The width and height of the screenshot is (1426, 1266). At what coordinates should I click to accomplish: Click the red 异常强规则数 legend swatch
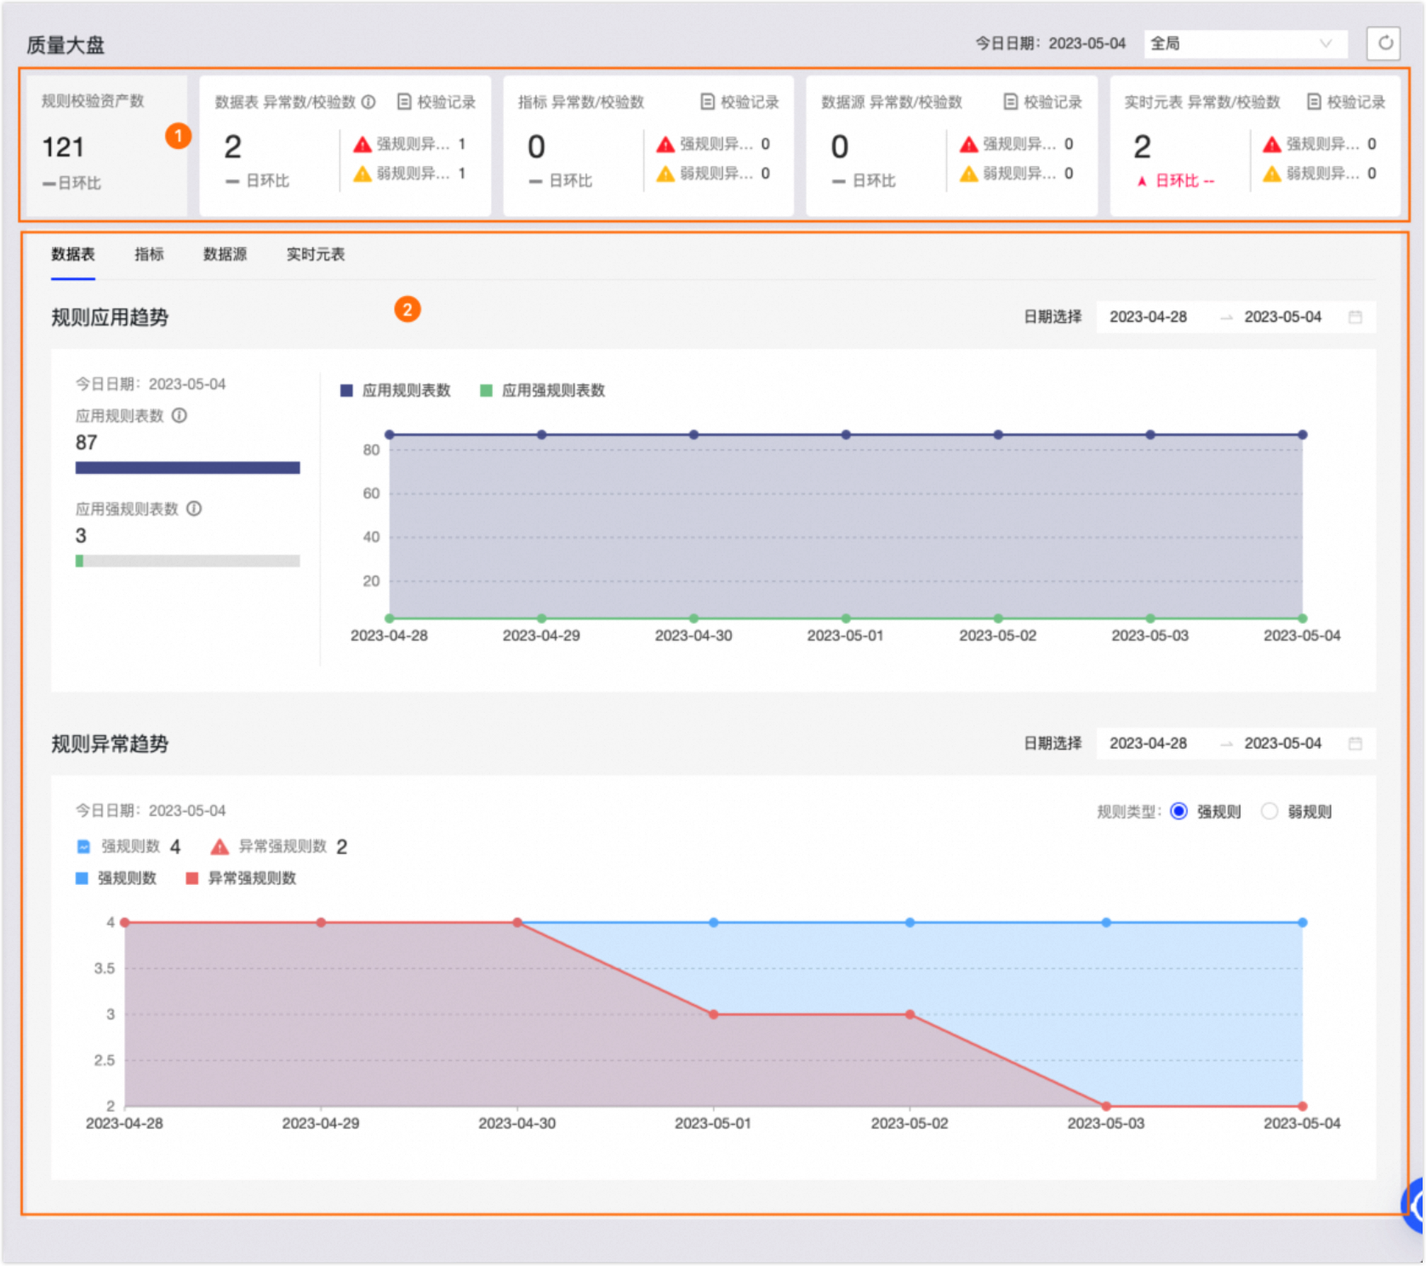(x=192, y=878)
